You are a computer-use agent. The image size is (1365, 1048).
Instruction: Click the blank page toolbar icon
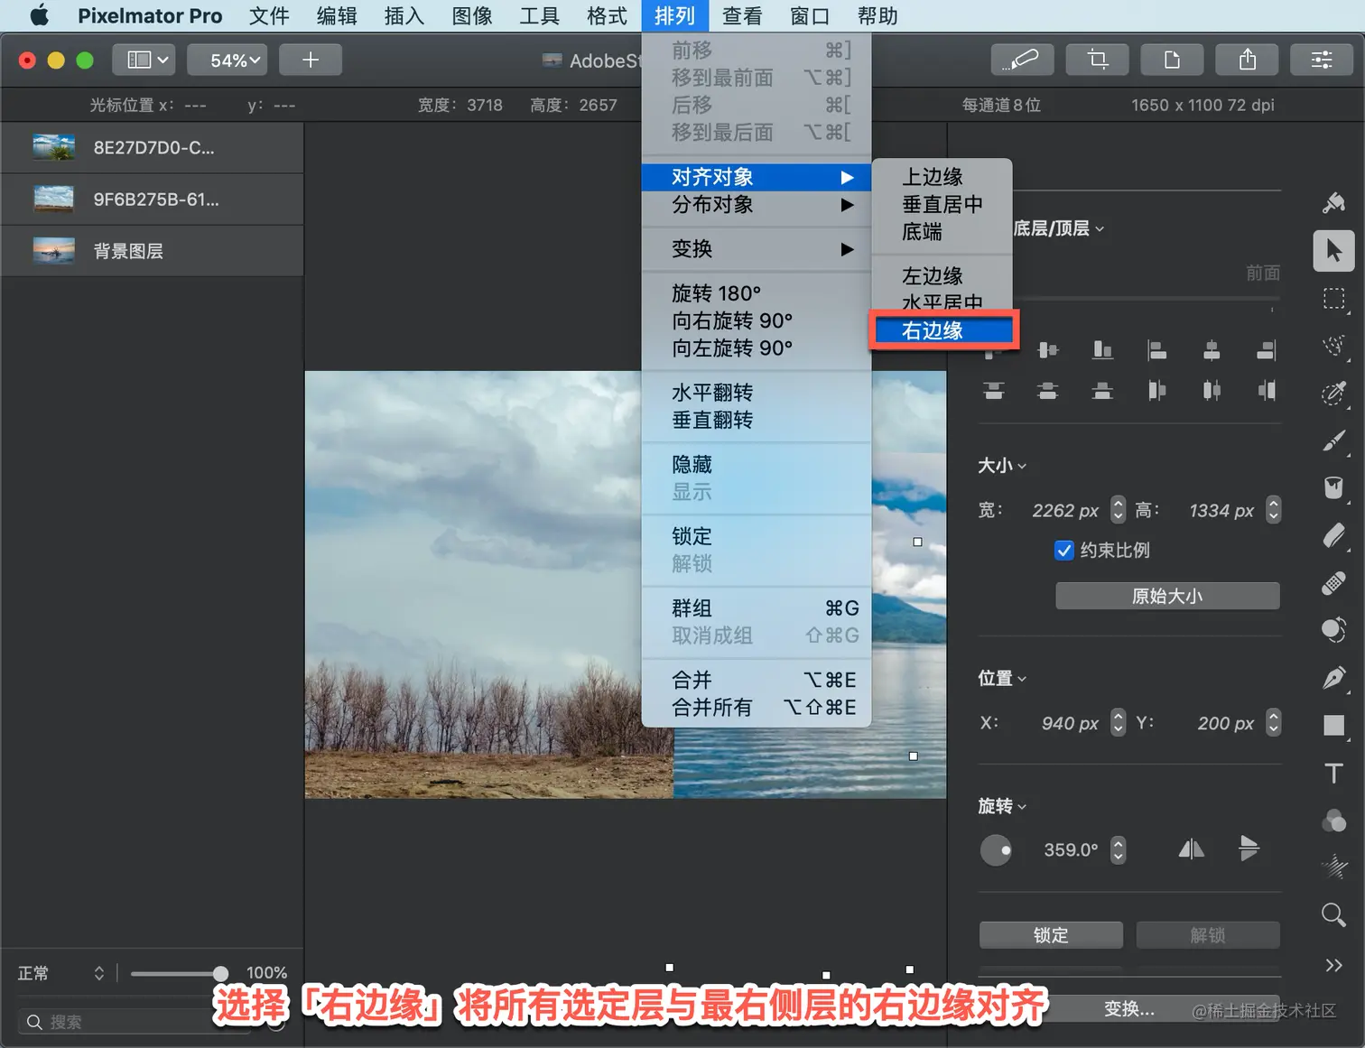tap(1173, 60)
